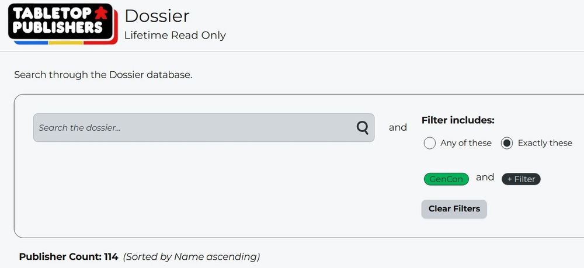Click the Clear Filters button
584x268 pixels.
(454, 209)
